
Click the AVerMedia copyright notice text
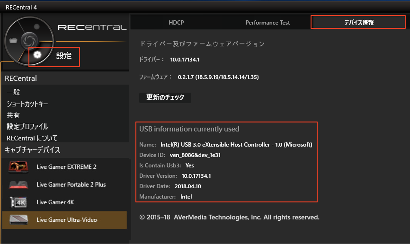(x=229, y=217)
